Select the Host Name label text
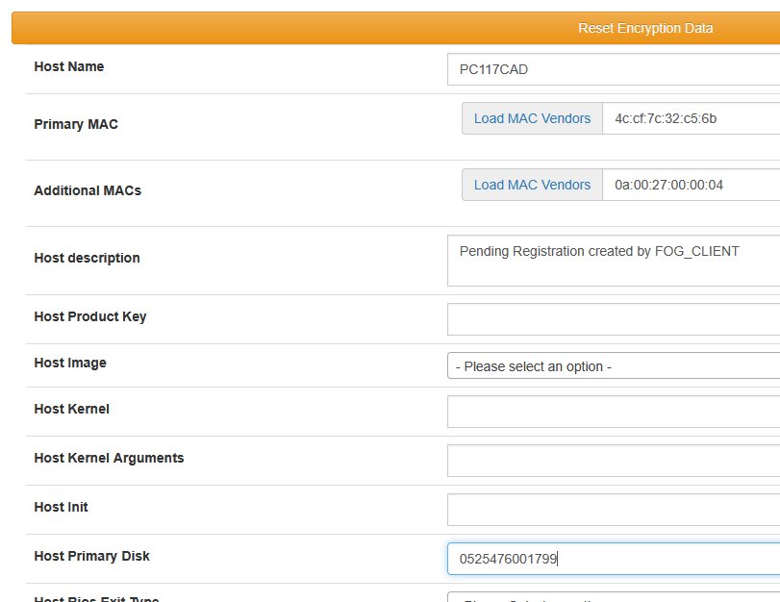This screenshot has height=602, width=780. 68,66
